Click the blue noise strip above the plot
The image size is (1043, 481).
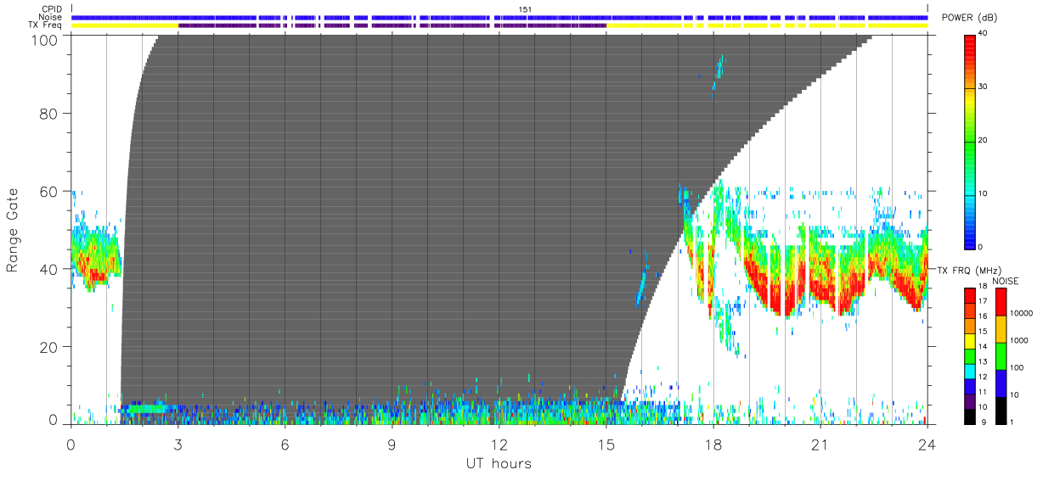click(499, 18)
